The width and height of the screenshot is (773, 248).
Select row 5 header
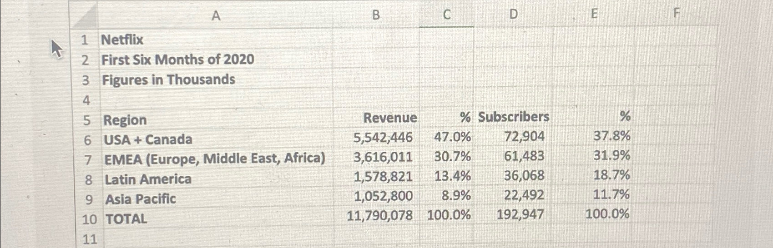point(87,120)
